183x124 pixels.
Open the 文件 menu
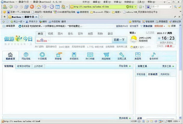(x=86, y=2)
